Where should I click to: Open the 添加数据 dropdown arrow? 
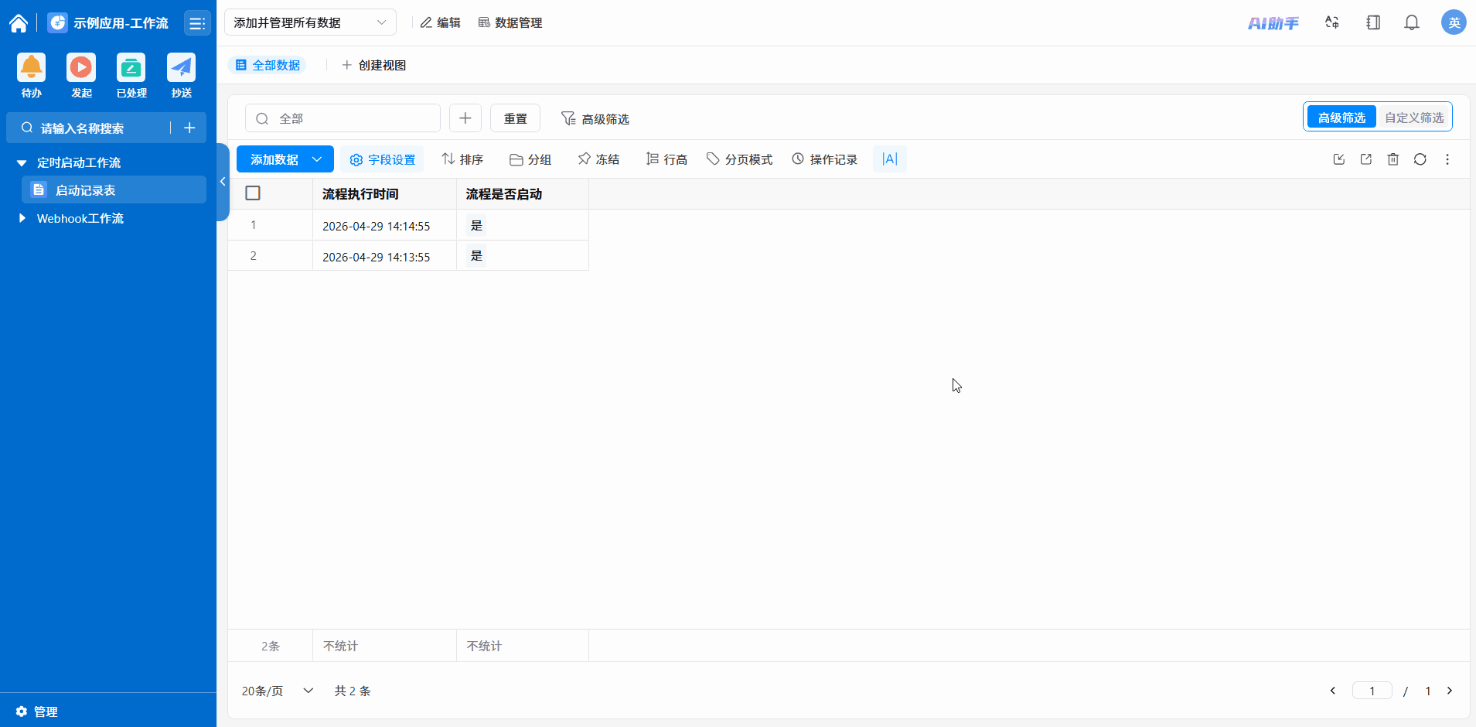tap(317, 159)
